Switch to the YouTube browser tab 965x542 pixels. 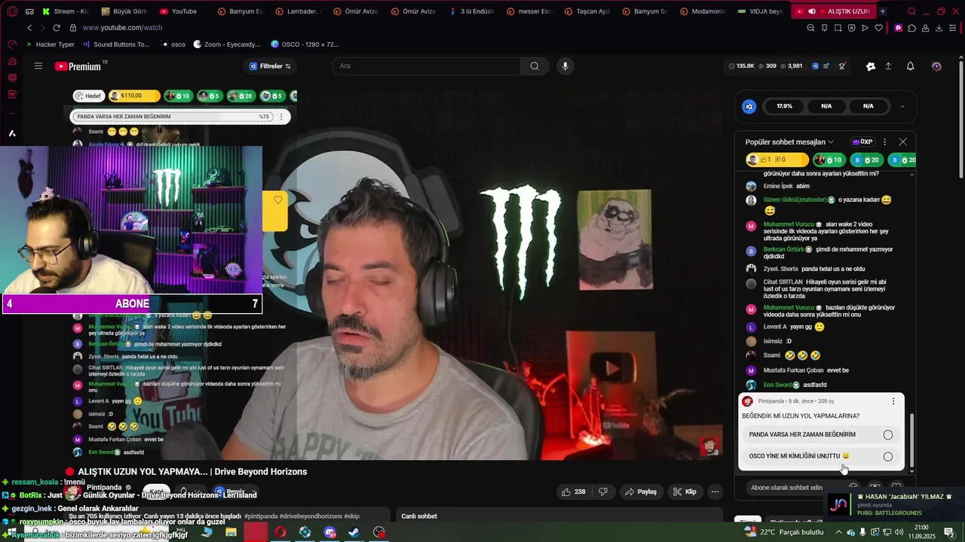[178, 11]
